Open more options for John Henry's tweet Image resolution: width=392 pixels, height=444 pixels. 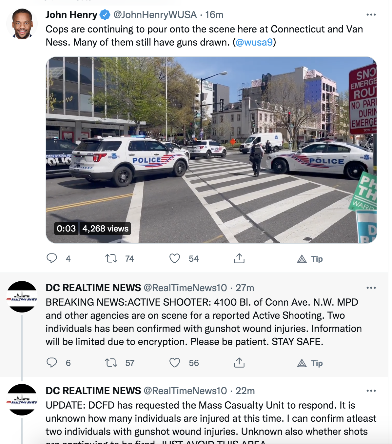(x=371, y=15)
